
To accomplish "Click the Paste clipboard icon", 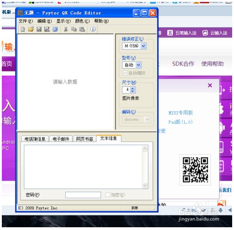I will (x=82, y=29).
